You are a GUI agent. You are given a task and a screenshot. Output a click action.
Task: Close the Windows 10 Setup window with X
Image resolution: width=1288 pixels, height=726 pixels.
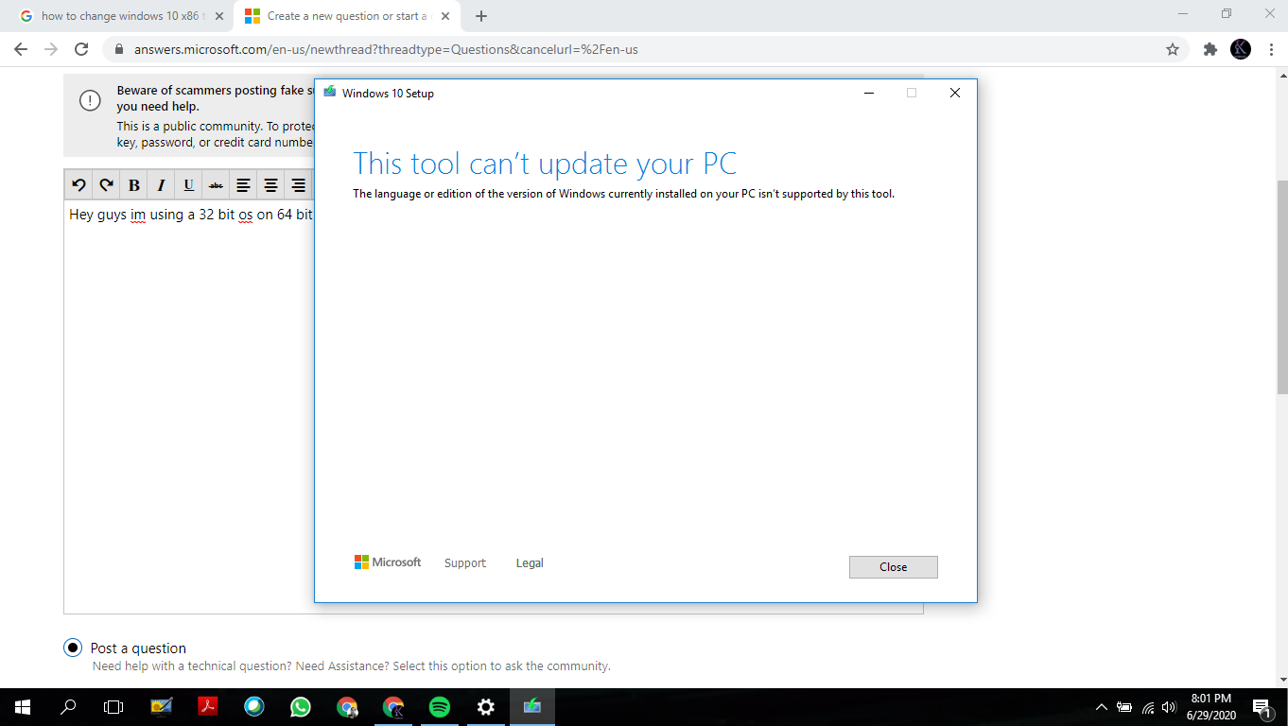955,93
